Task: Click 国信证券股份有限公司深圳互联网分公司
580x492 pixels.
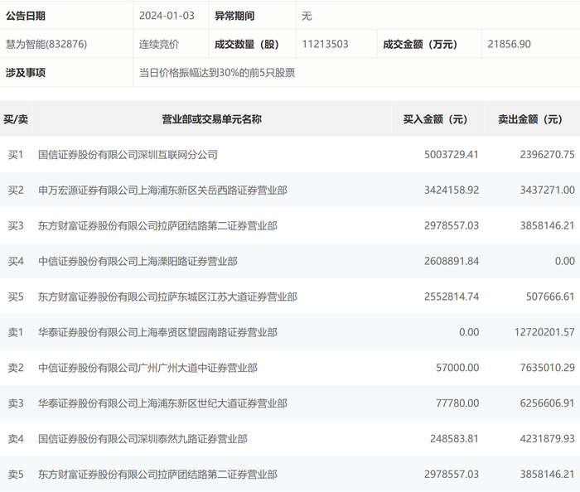Action: click(x=128, y=155)
